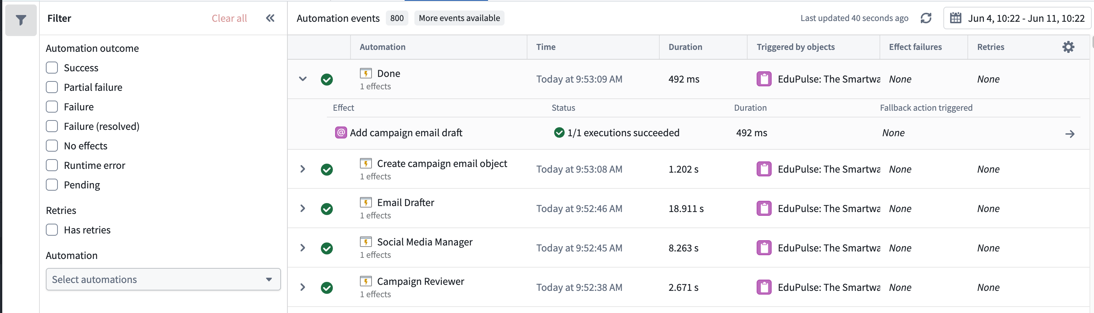
Task: Click the calendar icon in date range
Action: coord(955,18)
